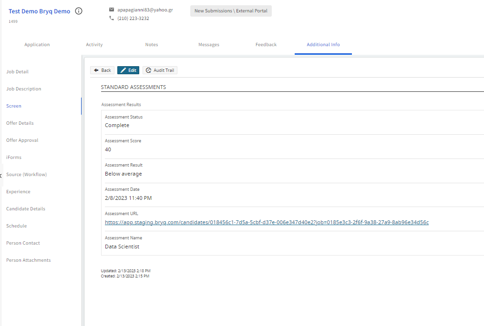Click the Back button

tap(103, 70)
